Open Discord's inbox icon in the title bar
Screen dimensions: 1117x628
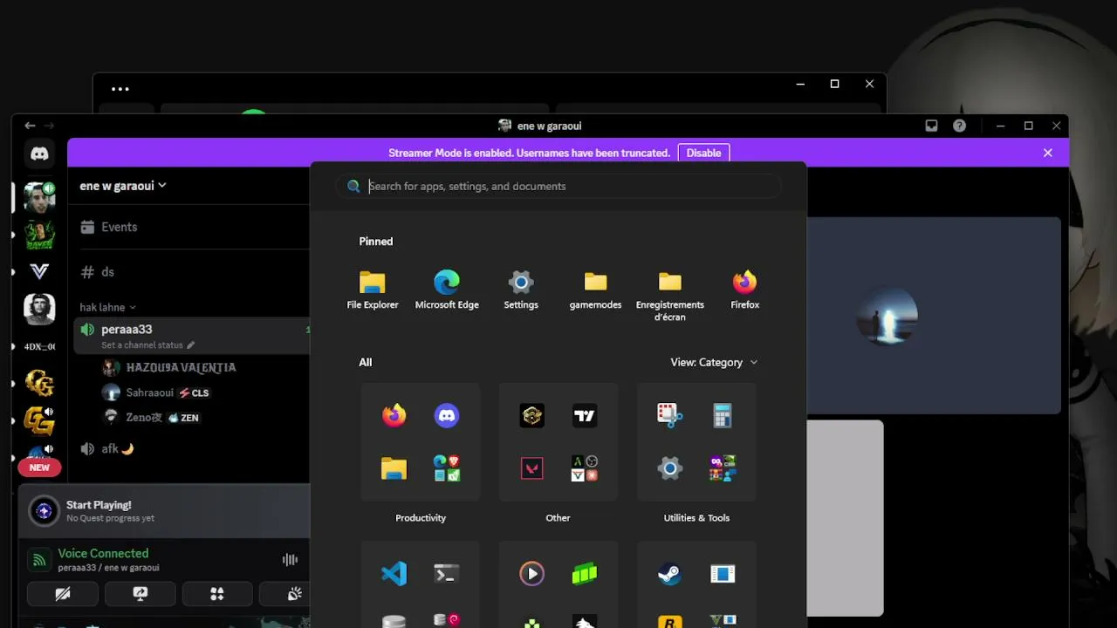tap(932, 126)
